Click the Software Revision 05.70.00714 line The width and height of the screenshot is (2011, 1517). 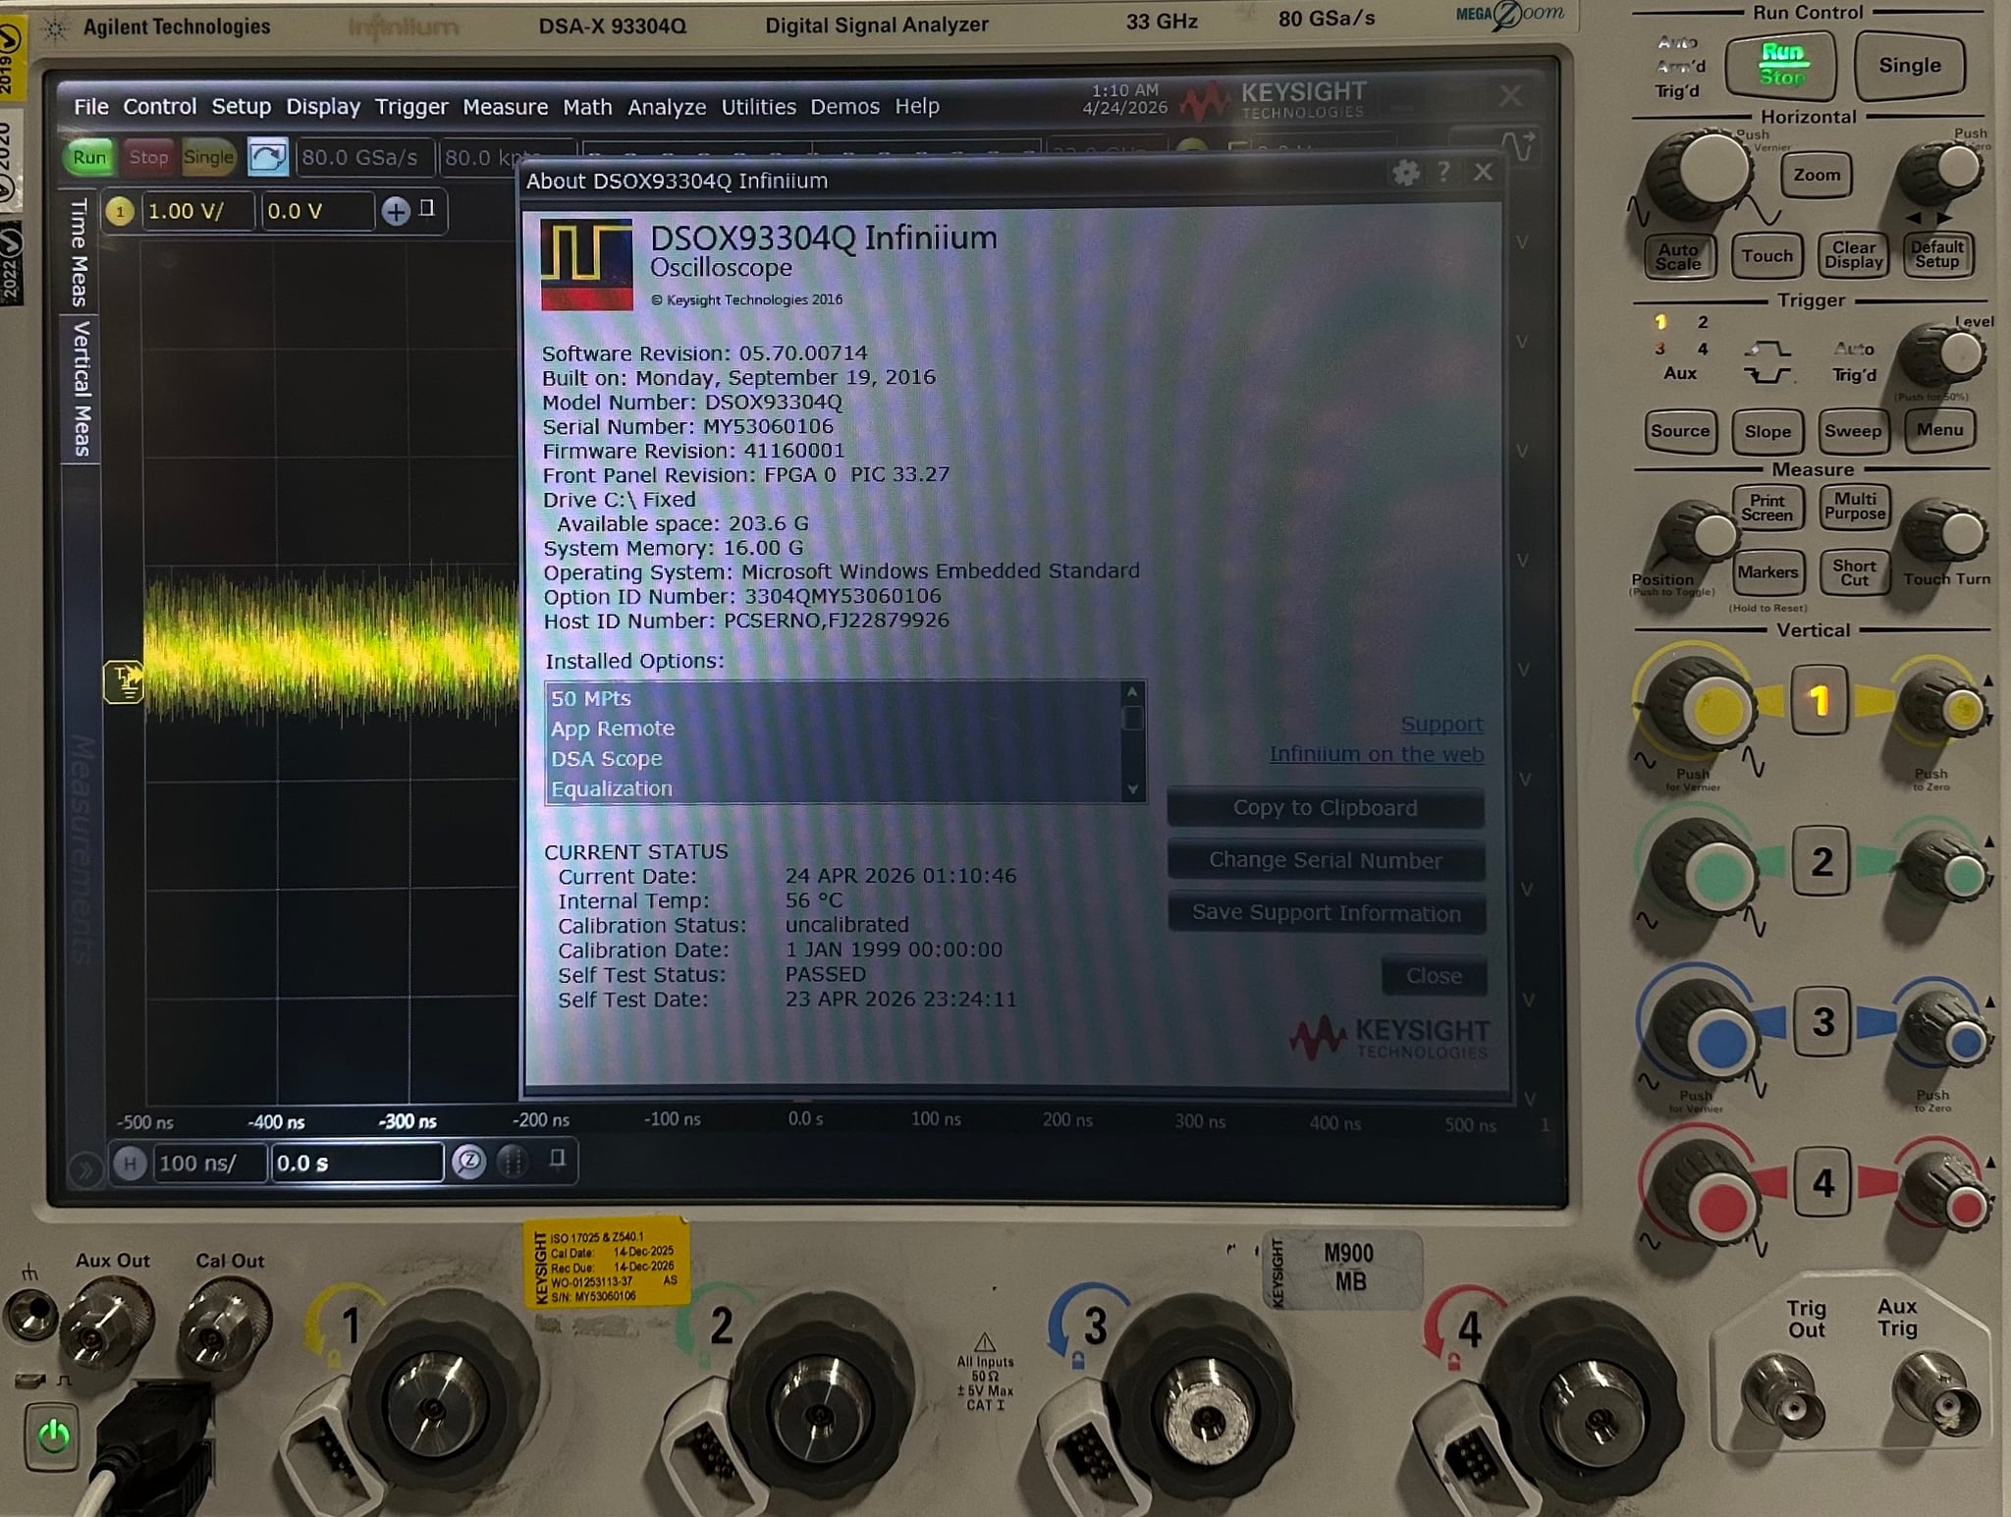pyautogui.click(x=704, y=353)
